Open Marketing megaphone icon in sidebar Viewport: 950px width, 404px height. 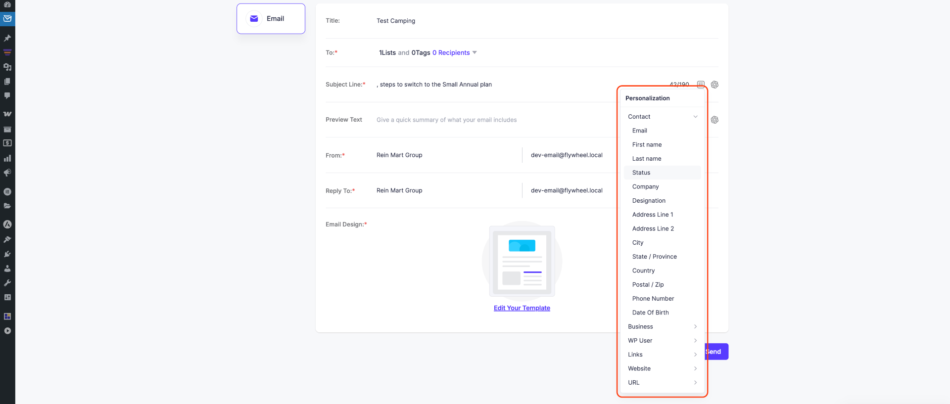click(x=7, y=173)
